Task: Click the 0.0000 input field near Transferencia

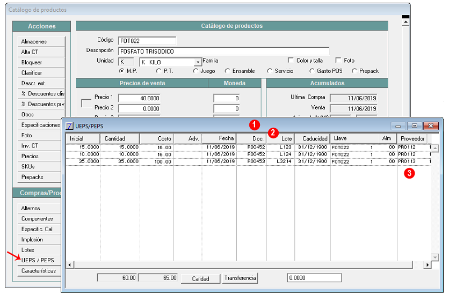Action: click(x=314, y=278)
